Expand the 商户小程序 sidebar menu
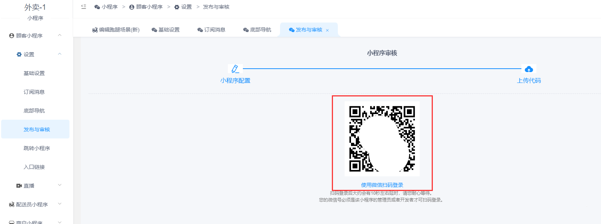 click(x=60, y=222)
